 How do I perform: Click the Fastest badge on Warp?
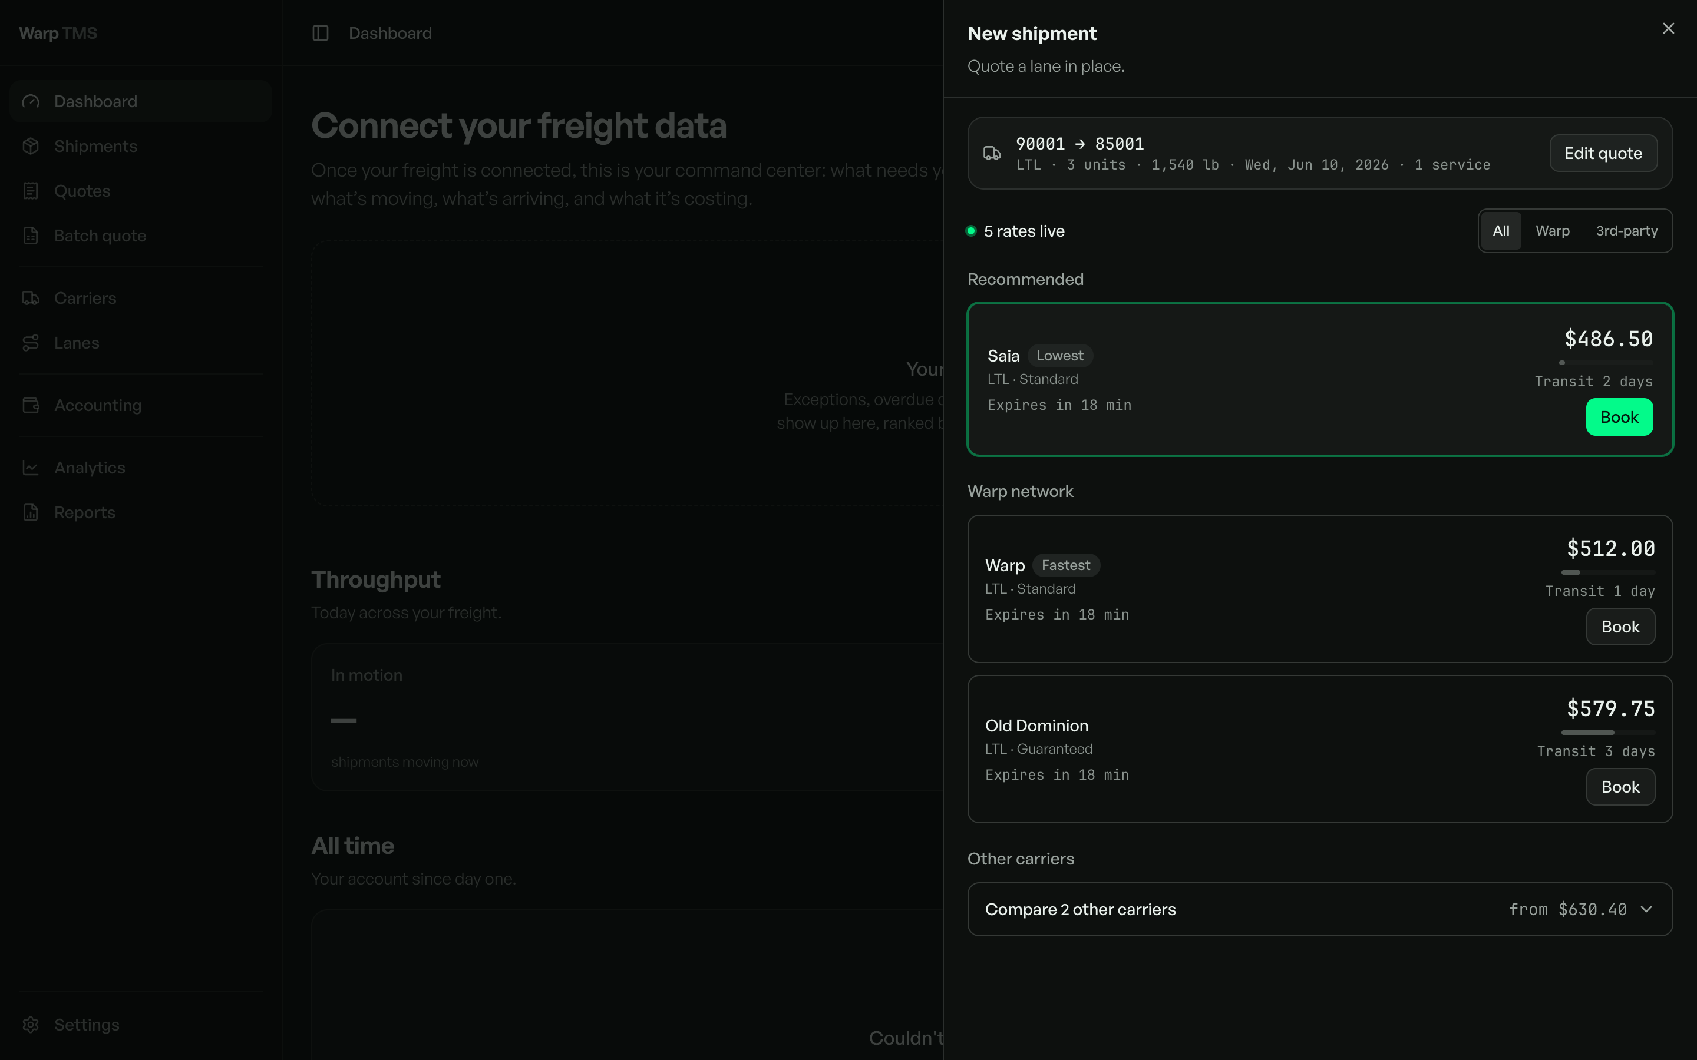[1066, 566]
